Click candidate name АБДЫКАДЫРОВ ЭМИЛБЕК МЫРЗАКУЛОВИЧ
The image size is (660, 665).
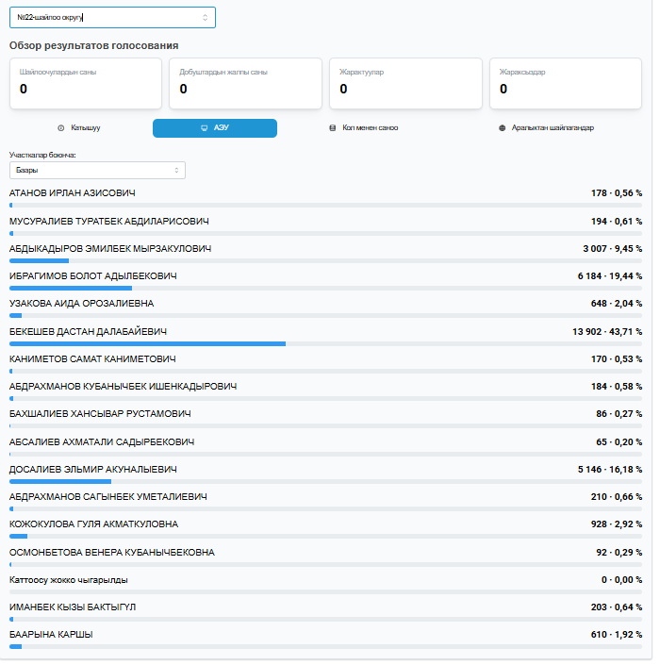(110, 249)
